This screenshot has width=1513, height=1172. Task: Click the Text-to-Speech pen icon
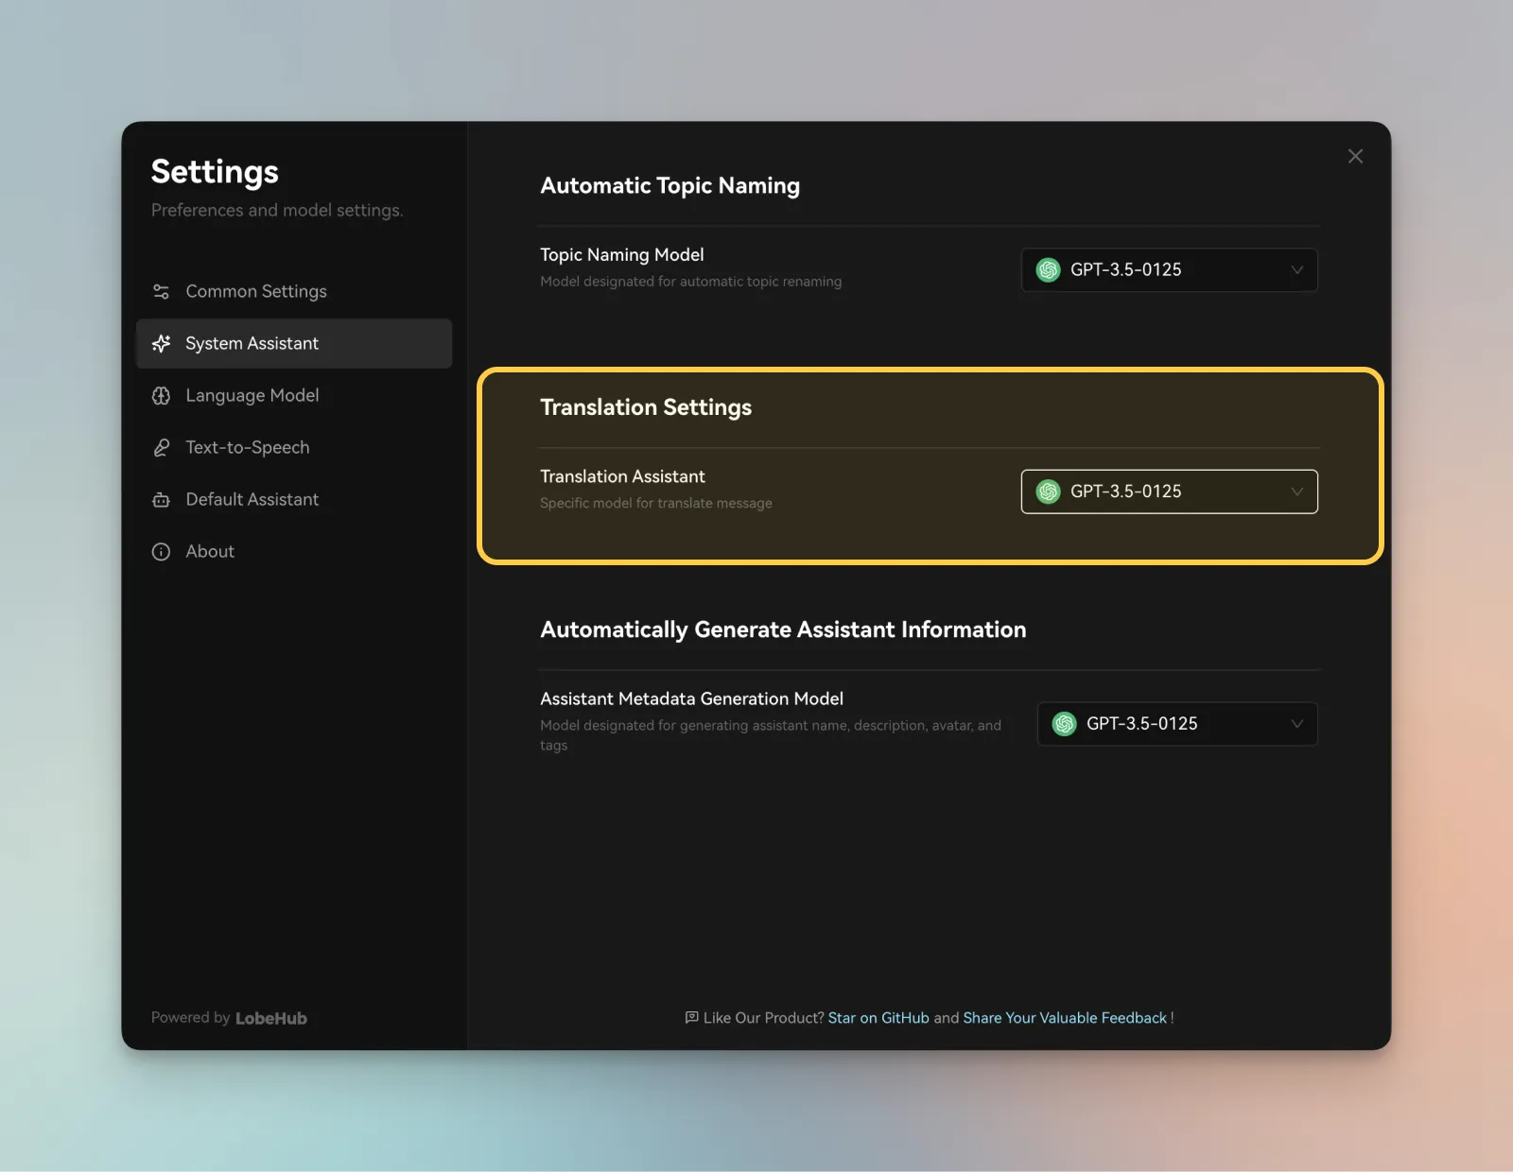click(162, 447)
